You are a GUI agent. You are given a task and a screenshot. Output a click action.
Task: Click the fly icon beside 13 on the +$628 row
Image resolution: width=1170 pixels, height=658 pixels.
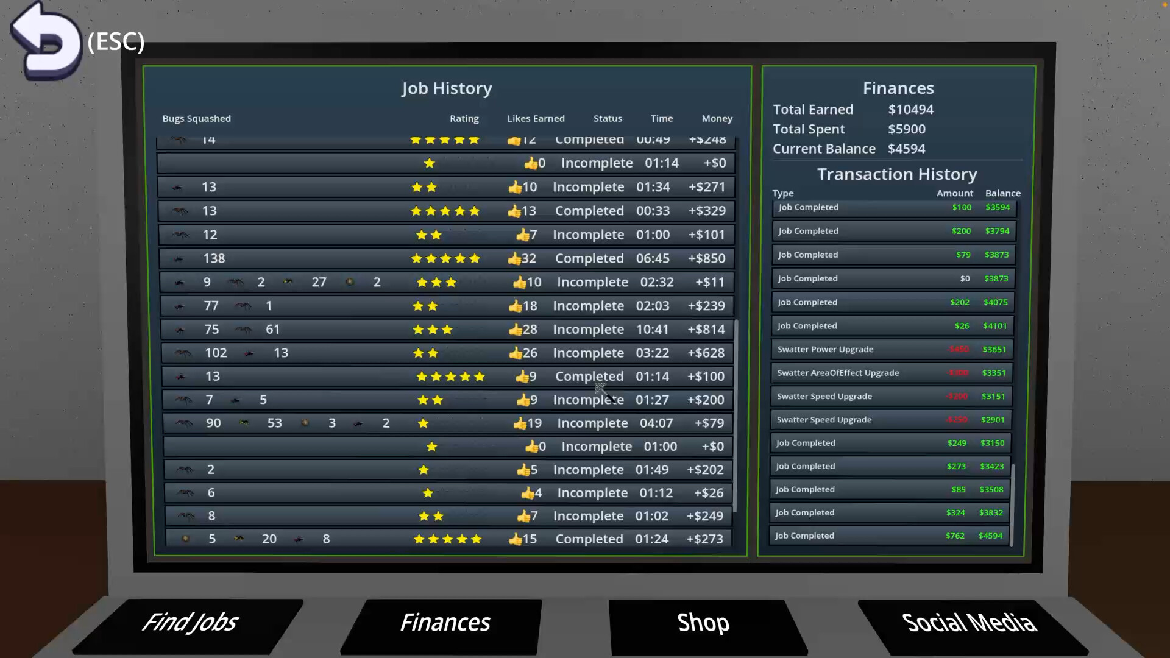click(249, 352)
